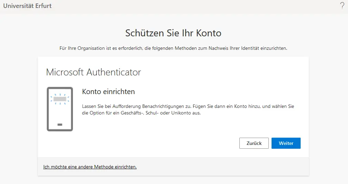This screenshot has height=184, width=348.
Task: Click the blank phone screen area in the illustration
Action: 60,112
